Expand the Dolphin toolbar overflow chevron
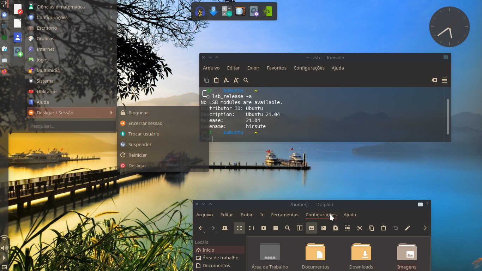 [x=425, y=228]
